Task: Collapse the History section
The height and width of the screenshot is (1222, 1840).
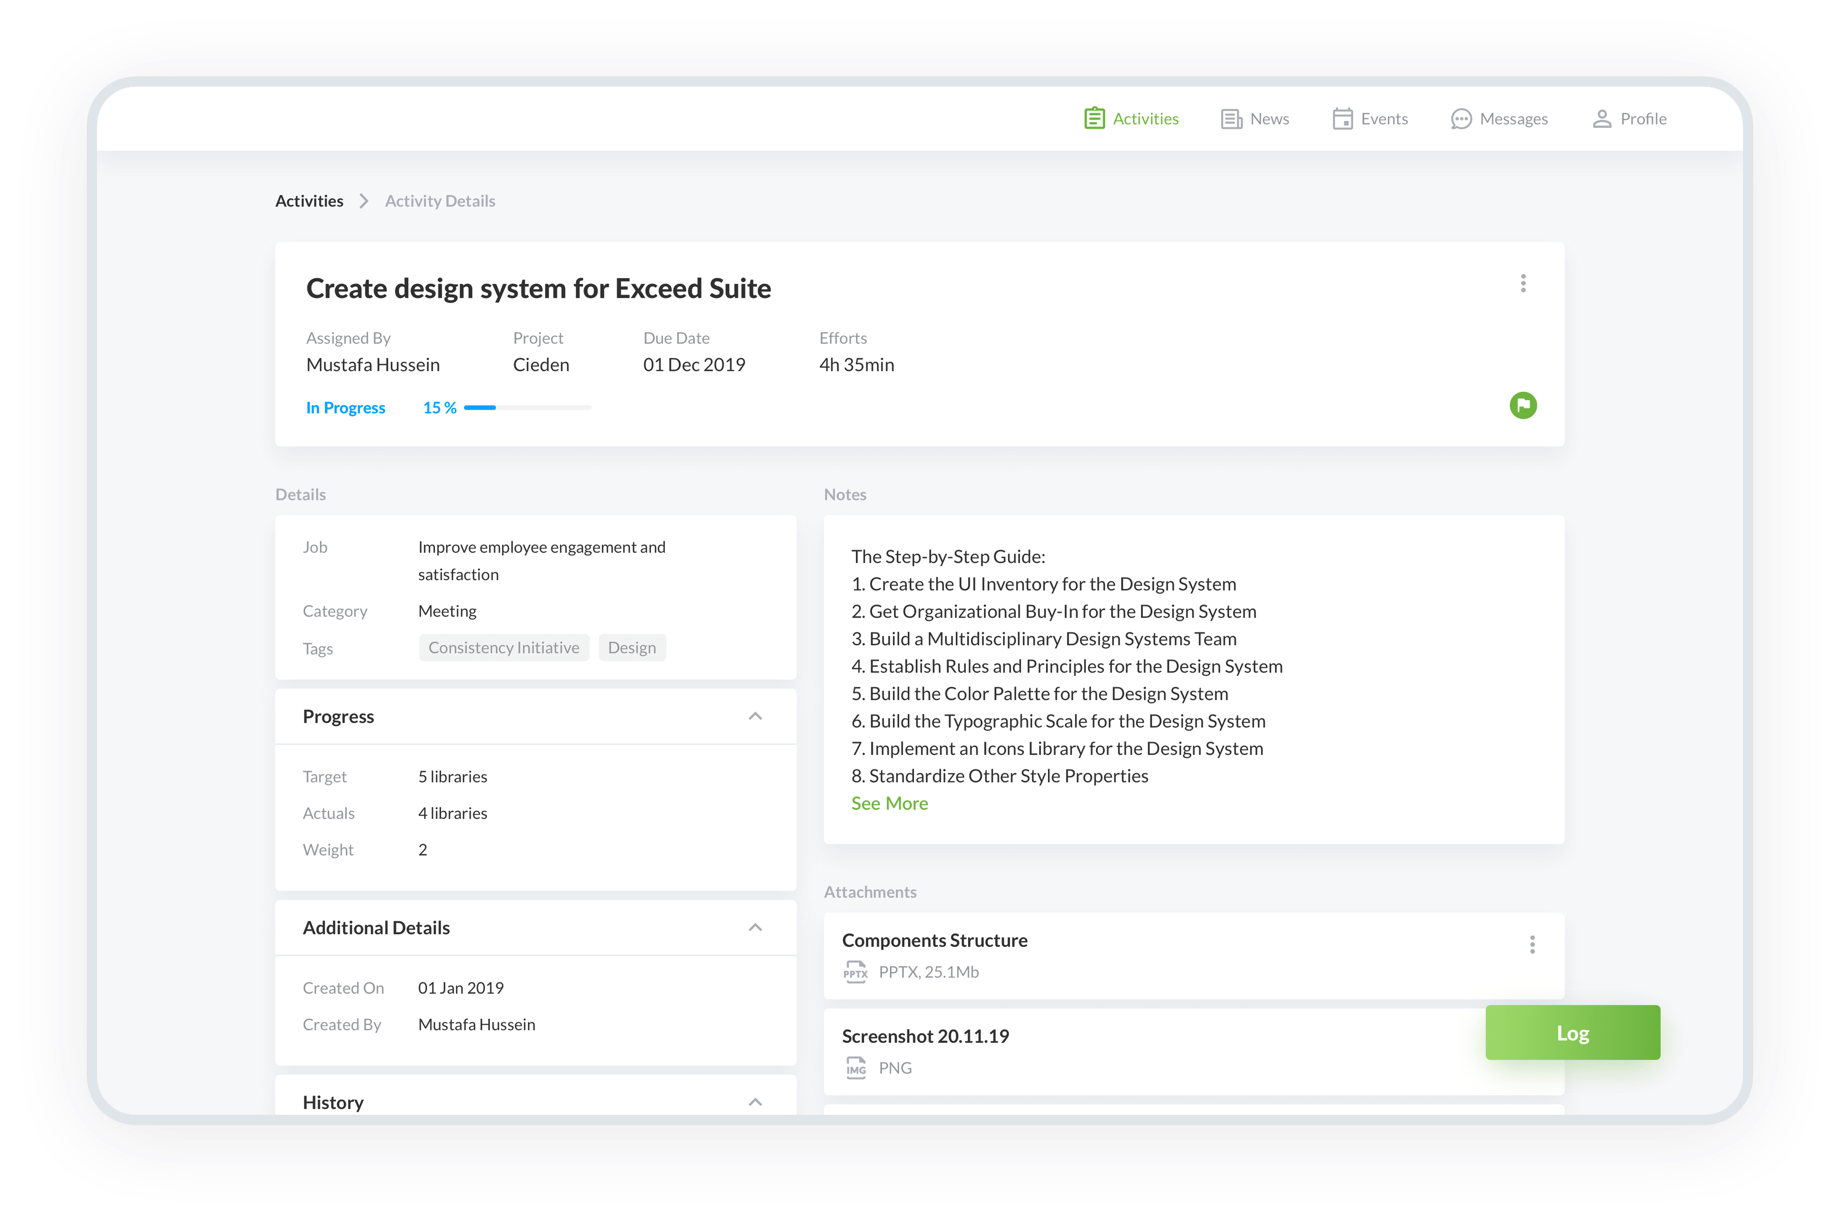Action: click(755, 1102)
